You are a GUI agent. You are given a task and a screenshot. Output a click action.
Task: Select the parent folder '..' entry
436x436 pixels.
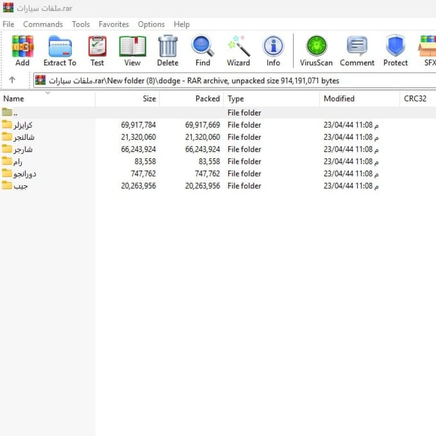16,113
